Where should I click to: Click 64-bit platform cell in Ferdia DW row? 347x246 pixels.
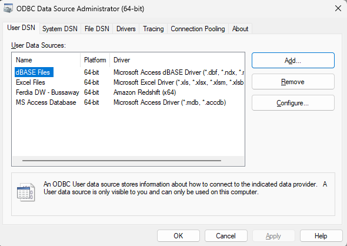coord(92,92)
